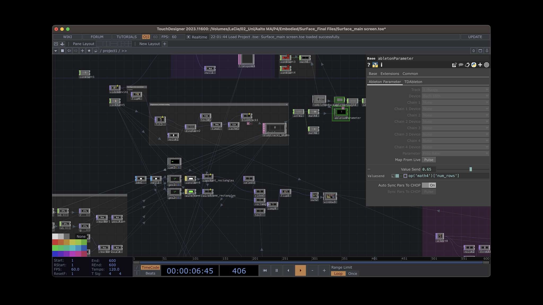Click the upload tray icon
The height and width of the screenshot is (305, 543).
coord(62,44)
